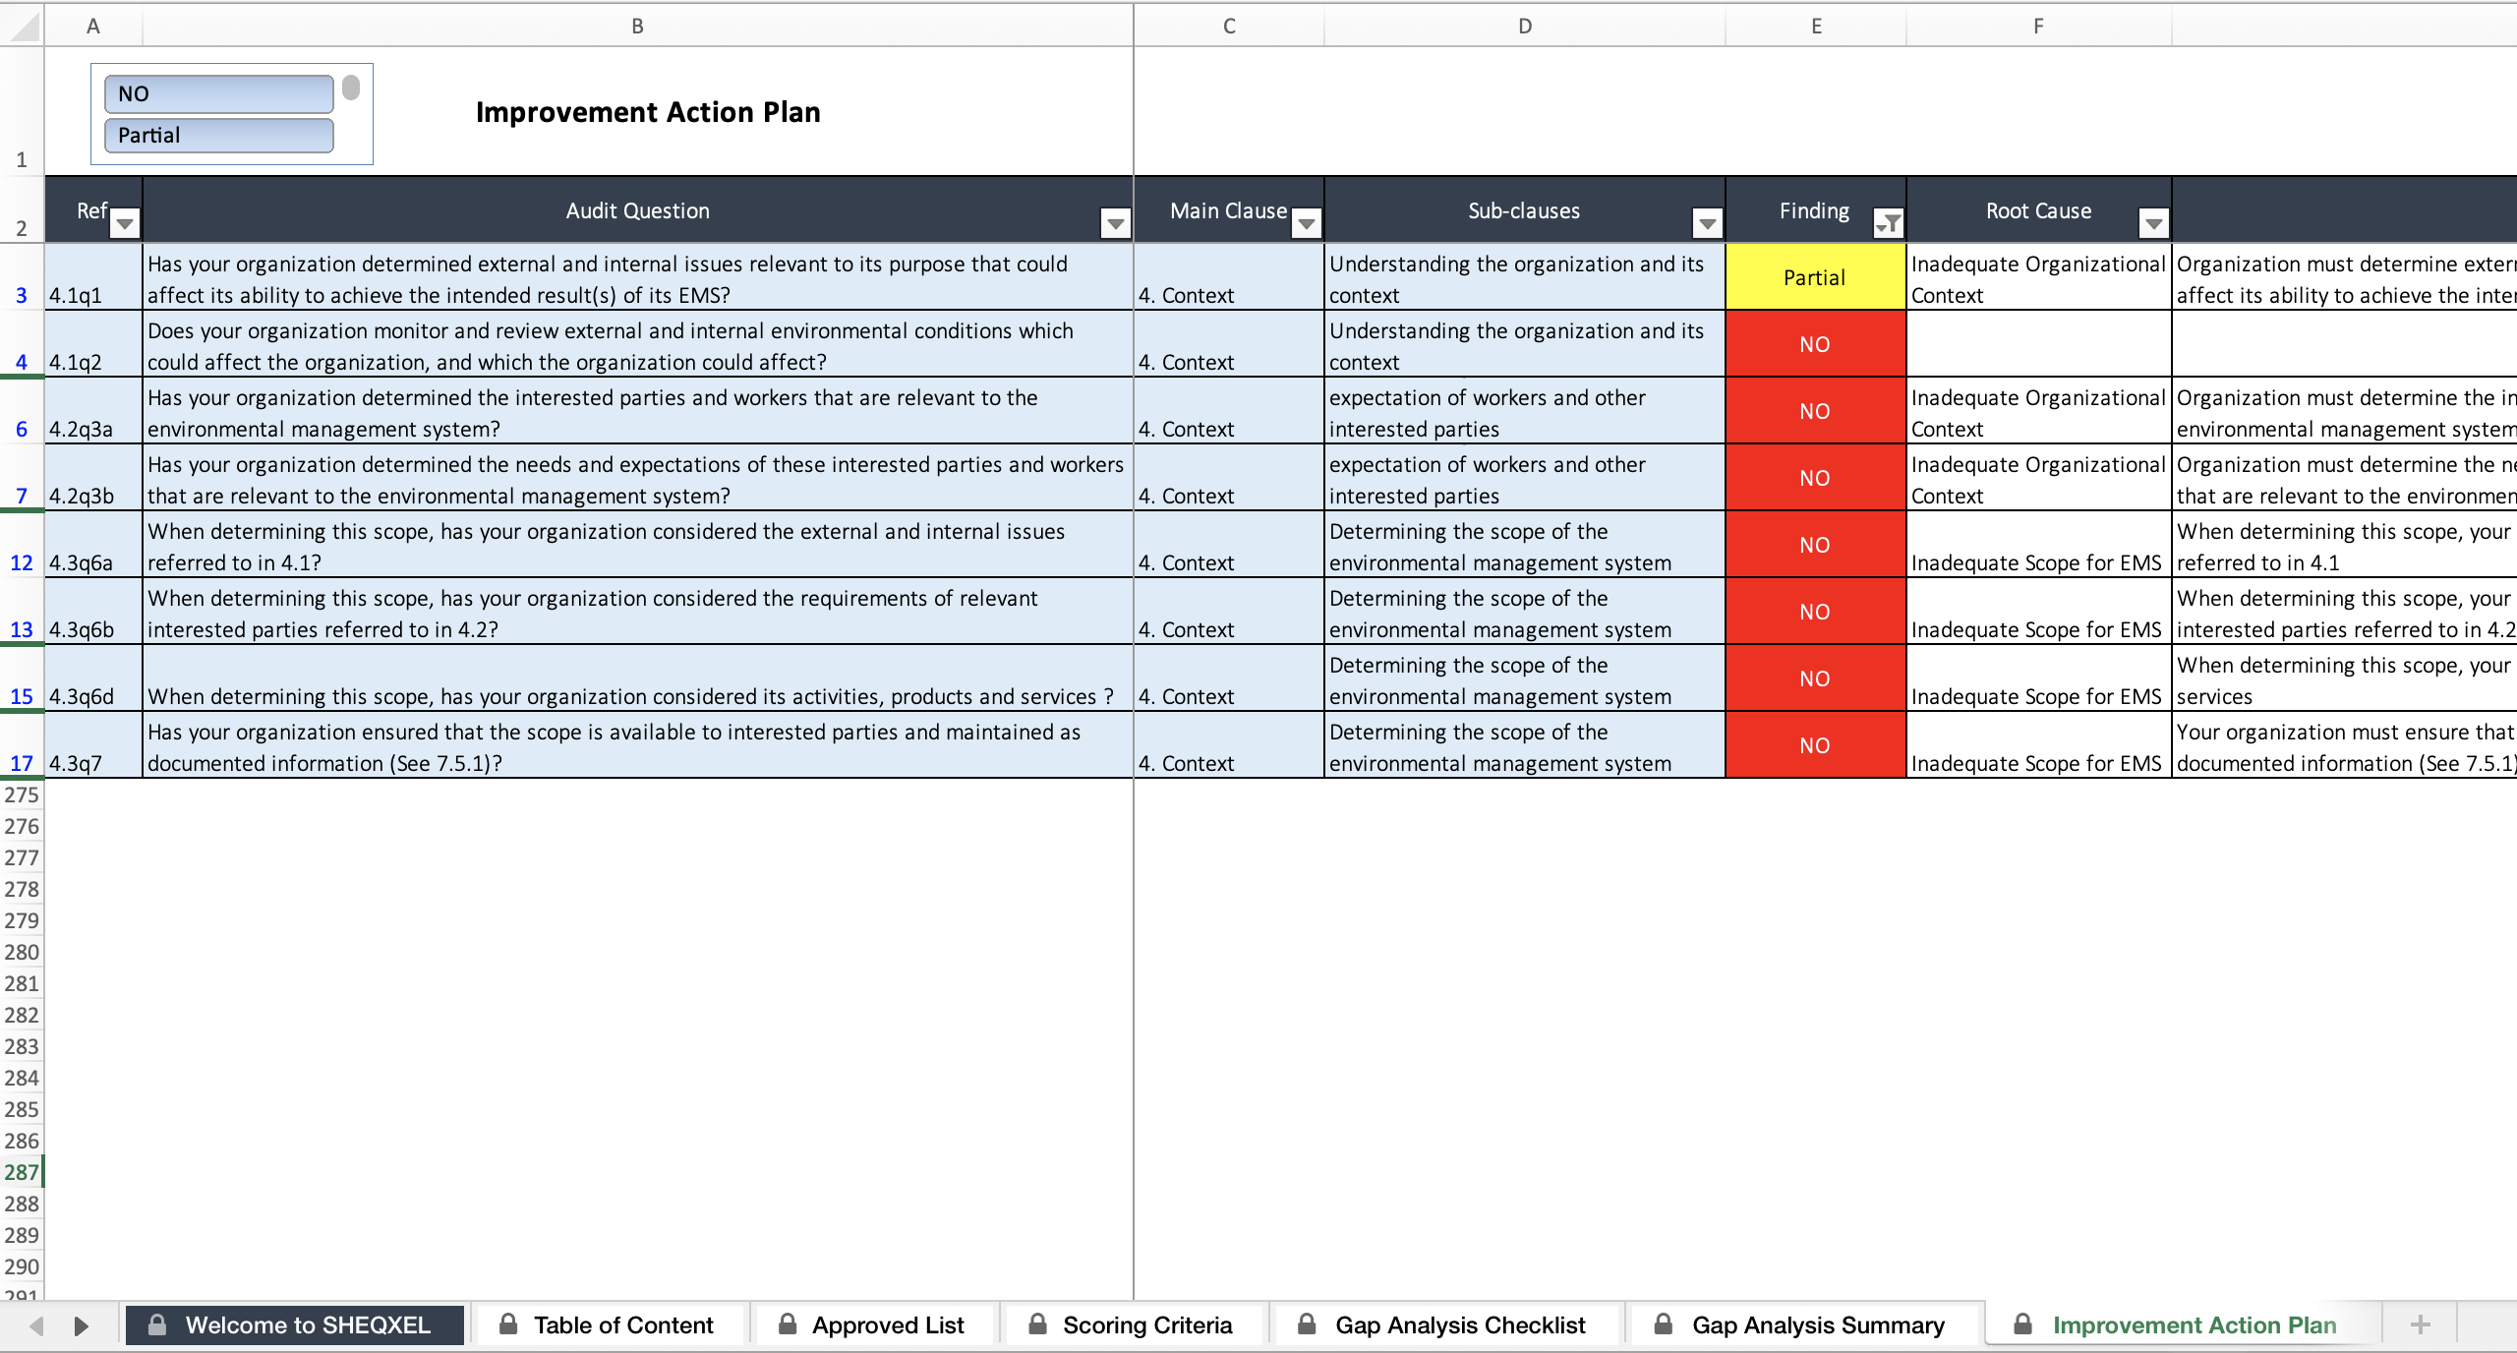Screen dimensions: 2517x1353
Task: Select column E header
Action: (x=1816, y=26)
